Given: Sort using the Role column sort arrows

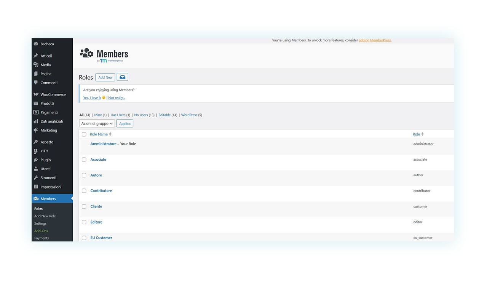Looking at the screenshot, I should click(422, 134).
